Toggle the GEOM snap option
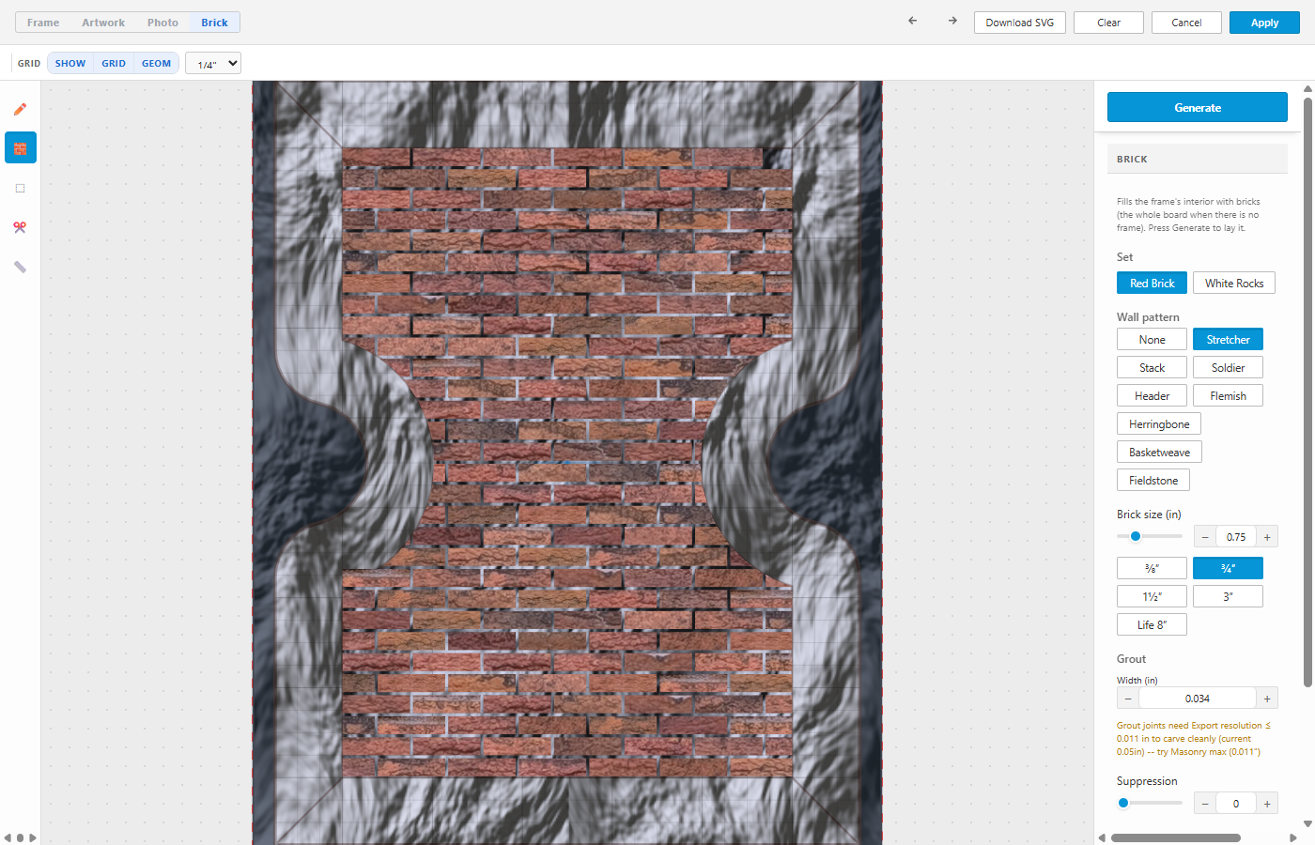The width and height of the screenshot is (1315, 845). 157,64
